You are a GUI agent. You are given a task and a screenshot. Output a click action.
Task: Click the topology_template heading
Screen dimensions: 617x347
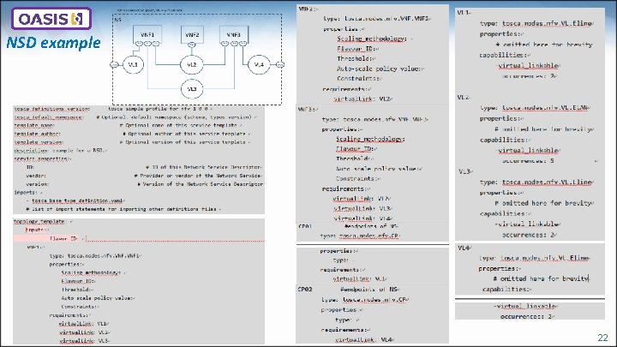(x=39, y=222)
